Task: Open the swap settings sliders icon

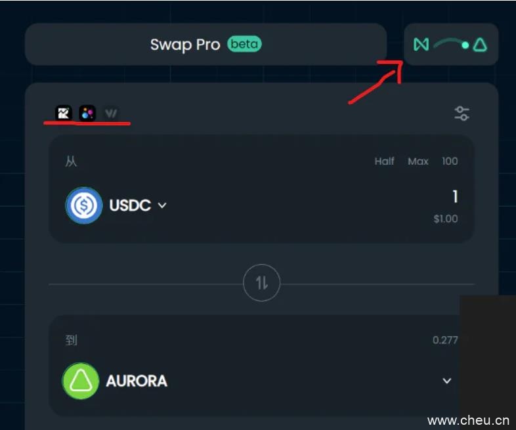Action: (x=462, y=114)
